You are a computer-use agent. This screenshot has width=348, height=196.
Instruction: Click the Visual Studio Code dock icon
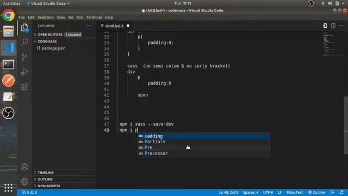tap(9, 48)
